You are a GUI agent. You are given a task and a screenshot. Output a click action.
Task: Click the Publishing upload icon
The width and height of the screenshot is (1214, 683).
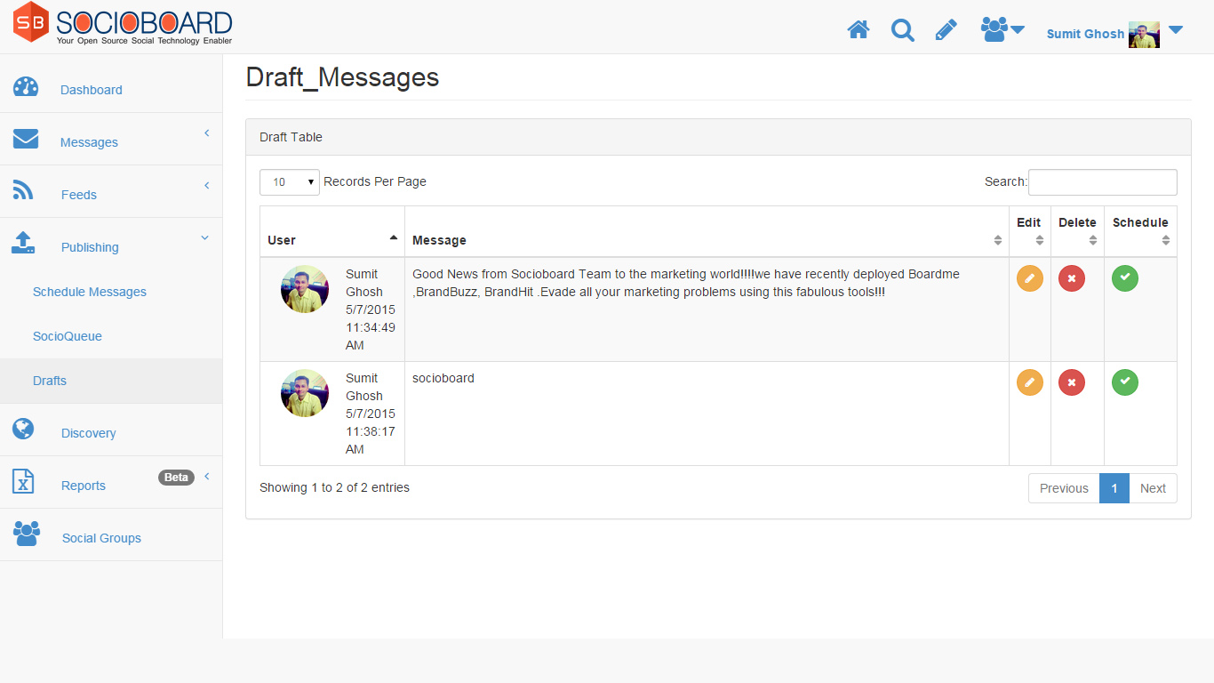pyautogui.click(x=23, y=243)
